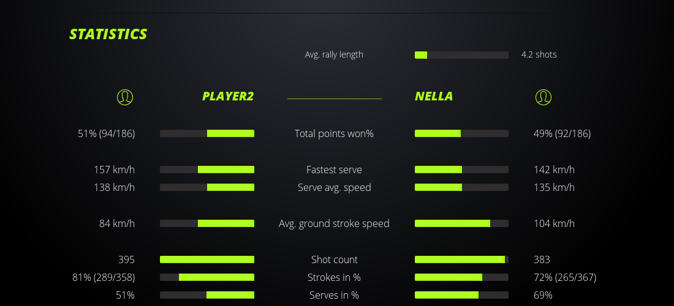This screenshot has width=674, height=306.
Task: Click NELLA's profile avatar icon
Action: [543, 97]
